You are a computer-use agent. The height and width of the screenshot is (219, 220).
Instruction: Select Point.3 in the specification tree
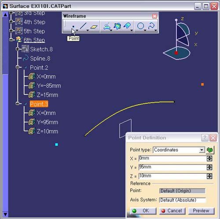point(39,104)
